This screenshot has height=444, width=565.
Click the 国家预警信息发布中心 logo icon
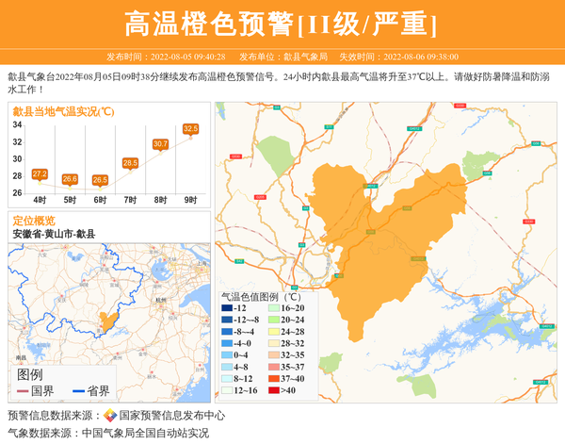point(110,416)
